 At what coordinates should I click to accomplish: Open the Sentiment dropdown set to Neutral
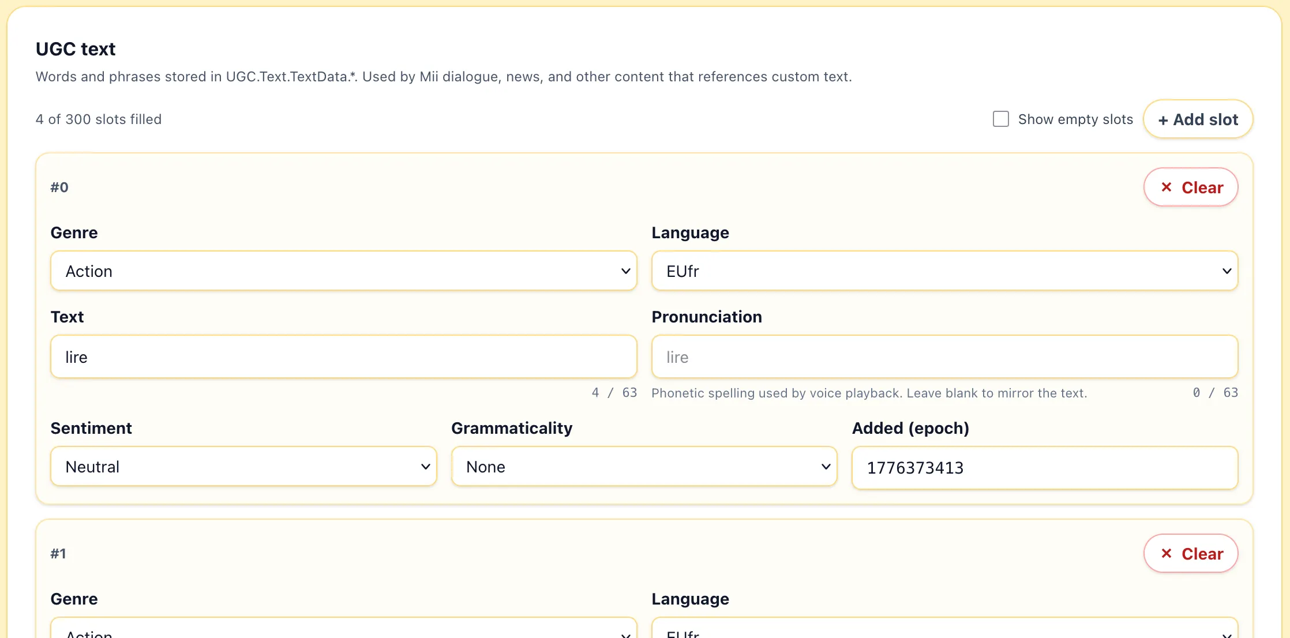click(x=243, y=467)
